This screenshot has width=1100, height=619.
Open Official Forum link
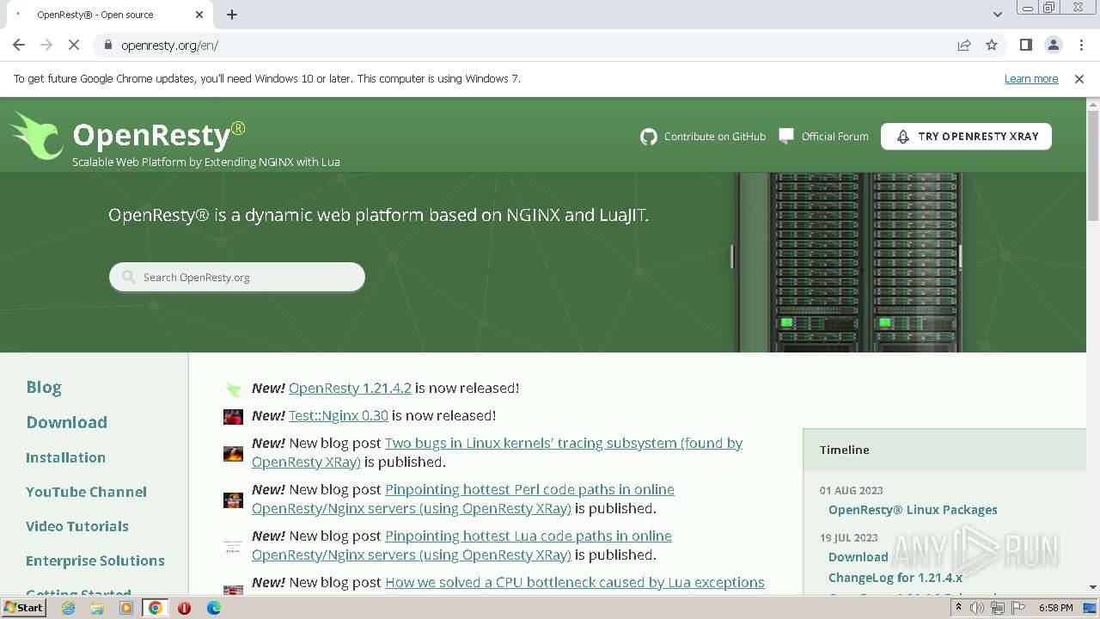pyautogui.click(x=834, y=137)
